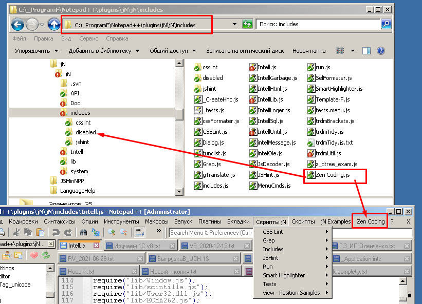This screenshot has width=422, height=304.
Task: Open the Includes submenu entry
Action: tap(293, 249)
